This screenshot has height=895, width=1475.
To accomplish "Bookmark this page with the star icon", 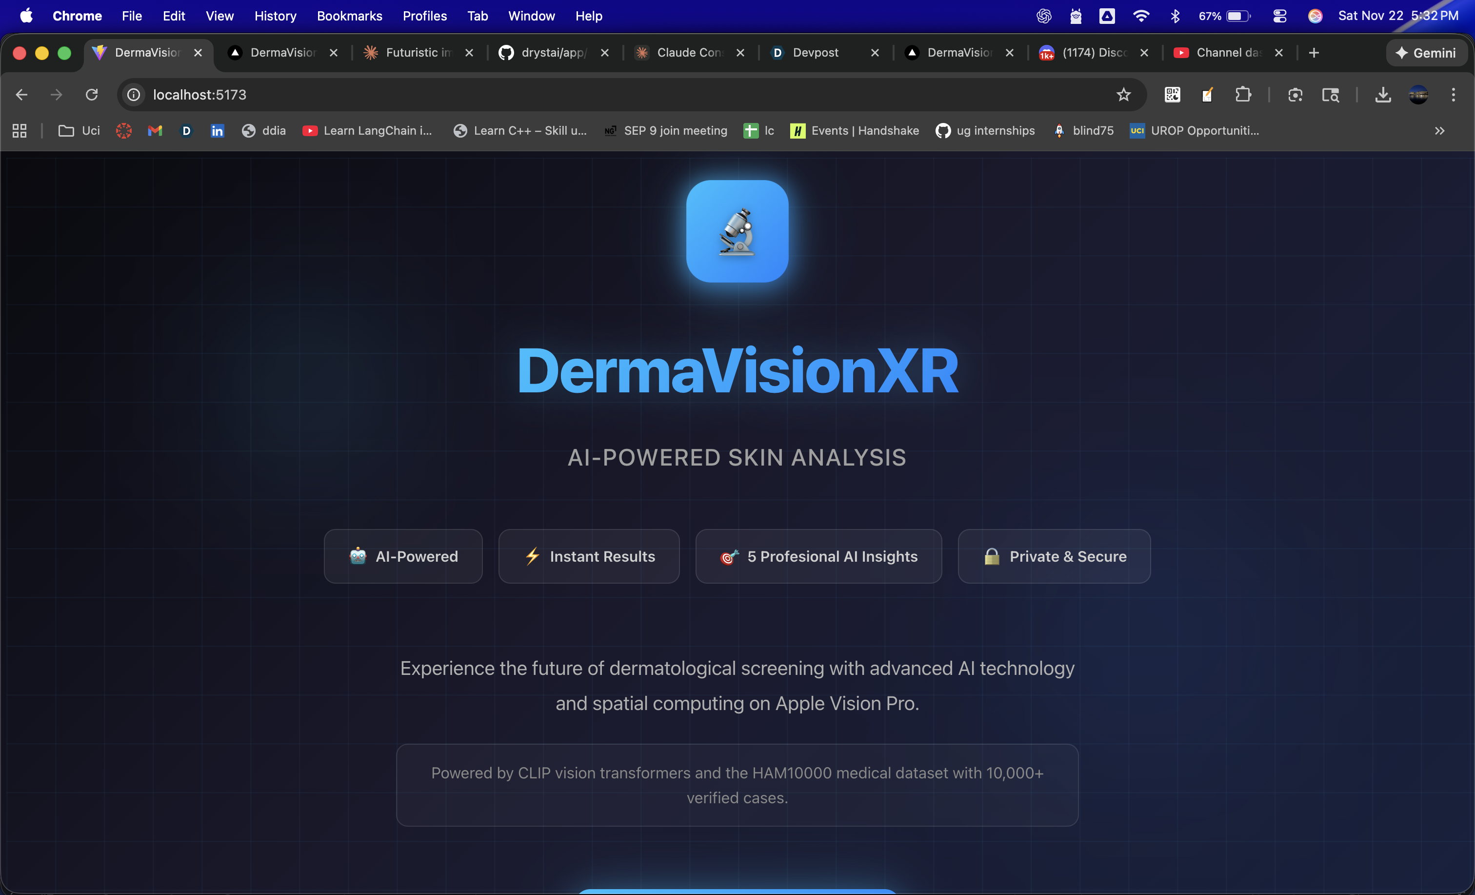I will [1123, 95].
